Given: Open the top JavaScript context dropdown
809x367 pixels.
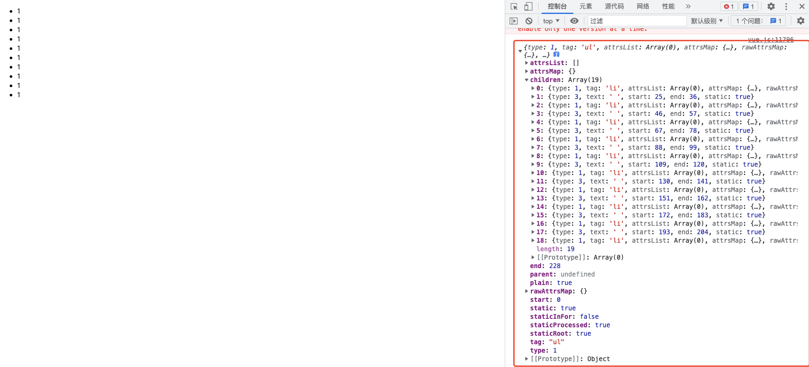Looking at the screenshot, I should [551, 21].
